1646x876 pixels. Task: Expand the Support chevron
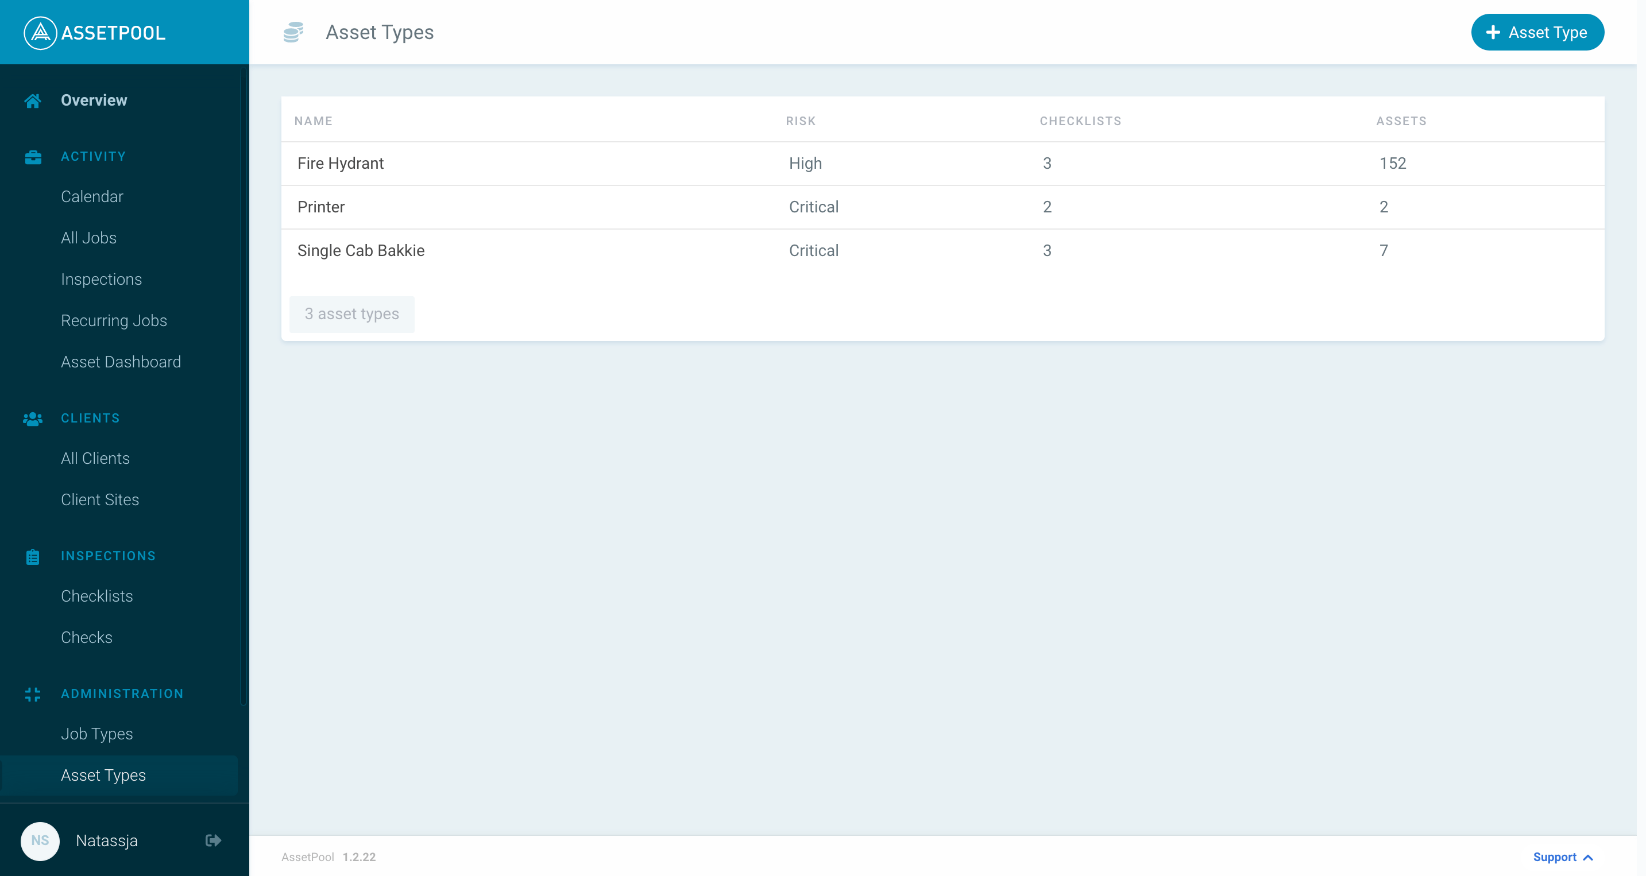1589,858
